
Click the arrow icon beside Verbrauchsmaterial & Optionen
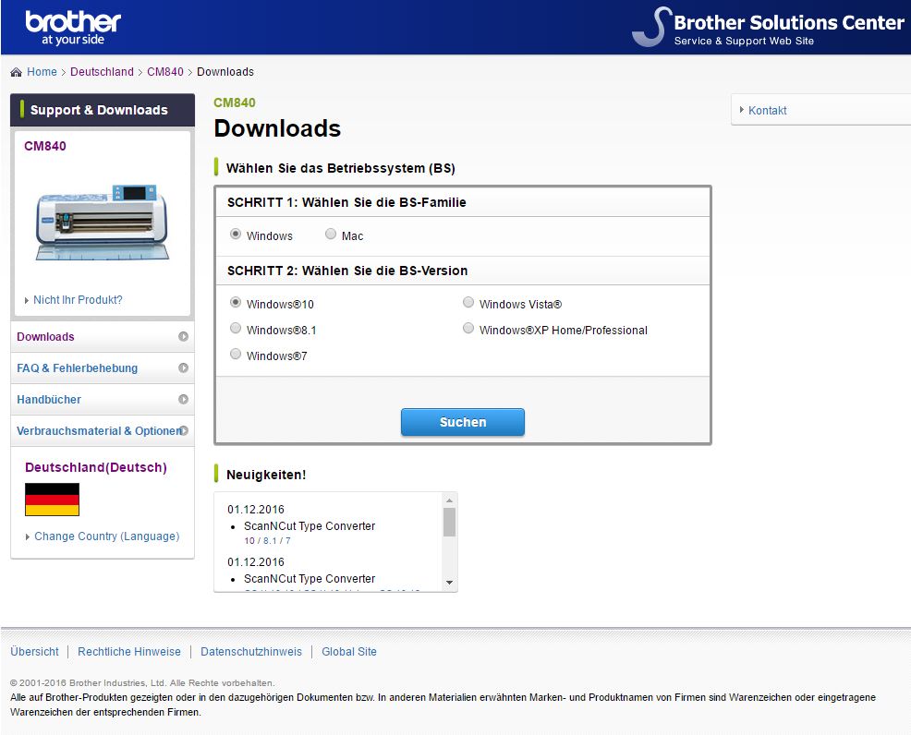coord(184,431)
